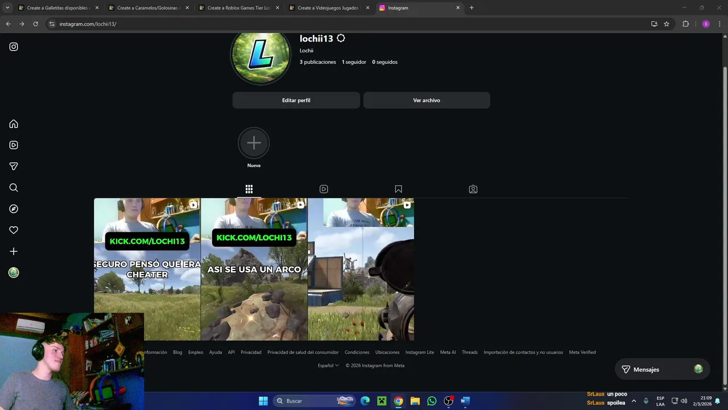Open Chrome profile avatar in toolbar

[706, 24]
